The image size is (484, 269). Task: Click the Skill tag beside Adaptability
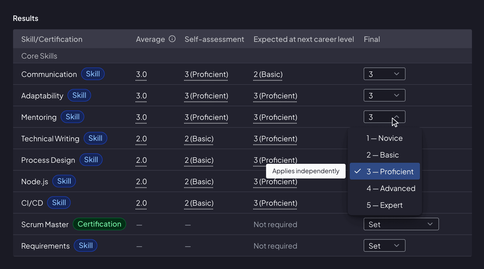coord(79,96)
